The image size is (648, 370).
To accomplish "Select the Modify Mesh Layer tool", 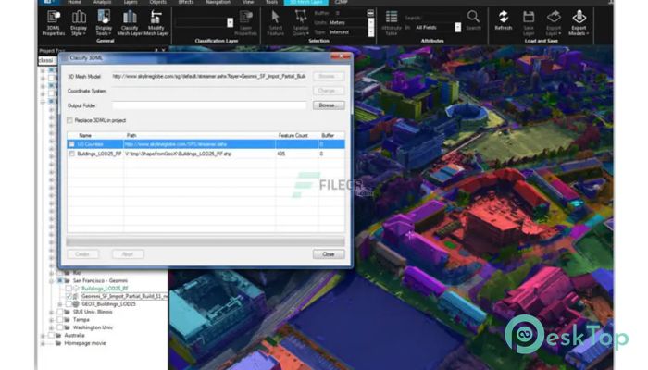I will coord(156,23).
